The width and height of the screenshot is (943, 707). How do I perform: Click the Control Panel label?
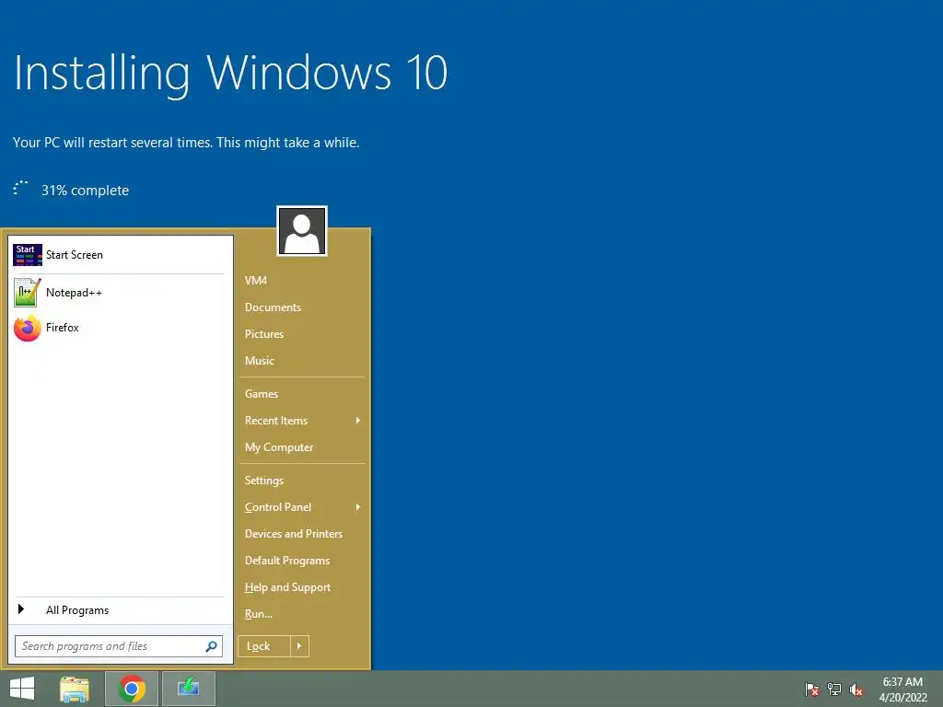pyautogui.click(x=278, y=507)
